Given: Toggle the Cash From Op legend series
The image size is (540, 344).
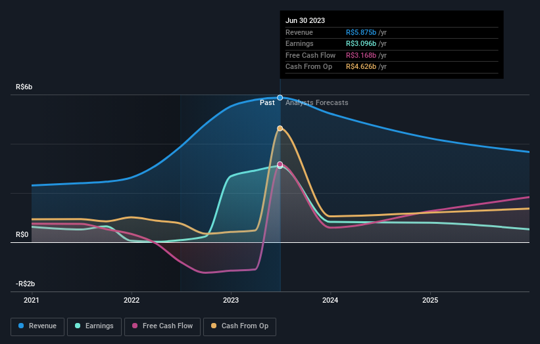Looking at the screenshot, I should pos(239,326).
